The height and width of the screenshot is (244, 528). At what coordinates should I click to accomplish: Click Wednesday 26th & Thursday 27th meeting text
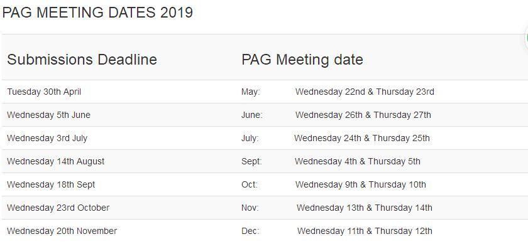coord(363,115)
